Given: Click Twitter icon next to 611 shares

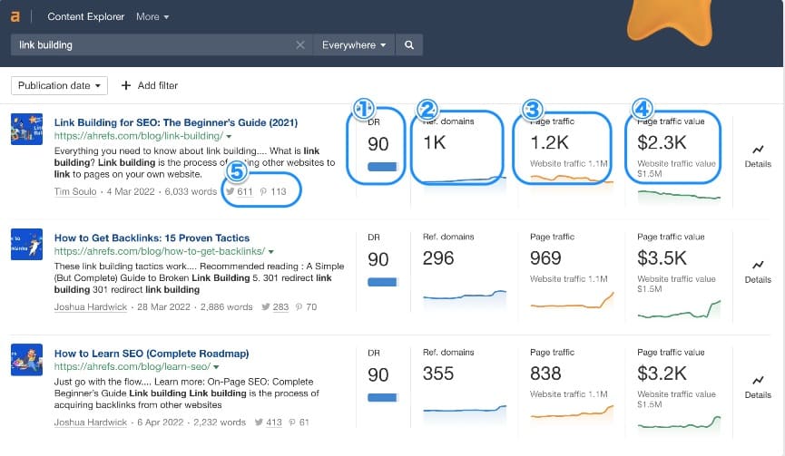Looking at the screenshot, I should click(x=230, y=191).
